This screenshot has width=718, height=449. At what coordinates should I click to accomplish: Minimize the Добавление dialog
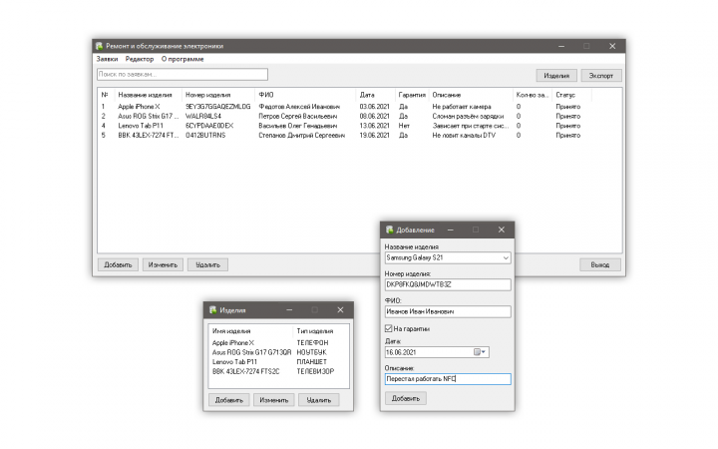pos(450,229)
